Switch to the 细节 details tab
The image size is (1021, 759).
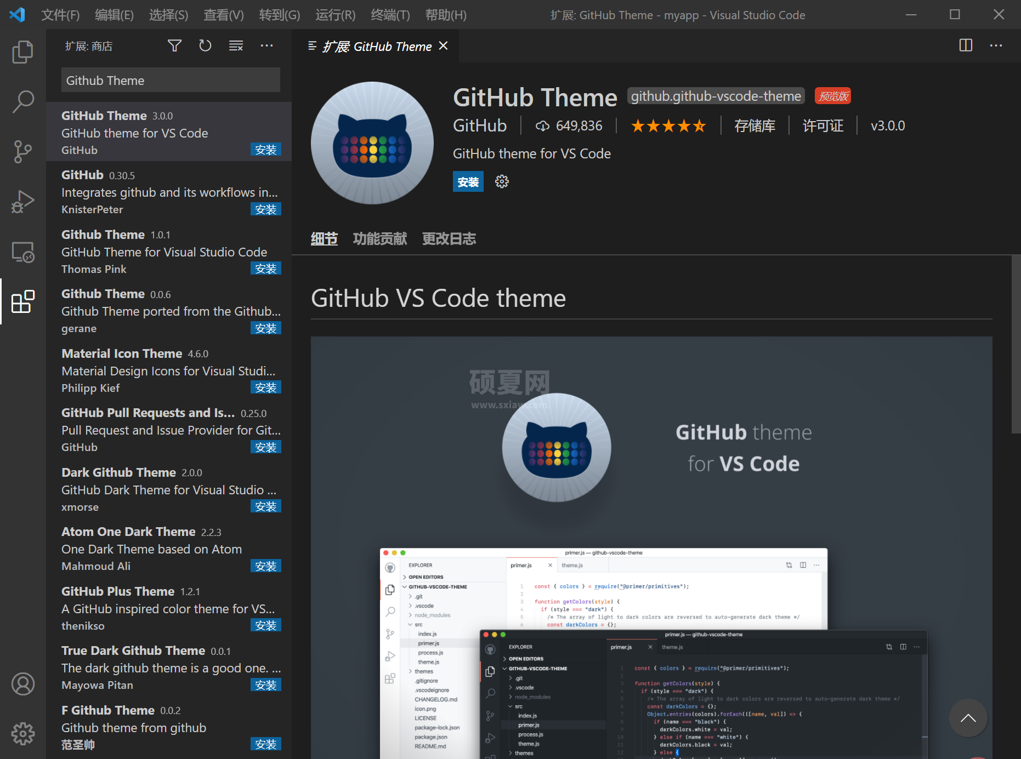[x=324, y=239]
